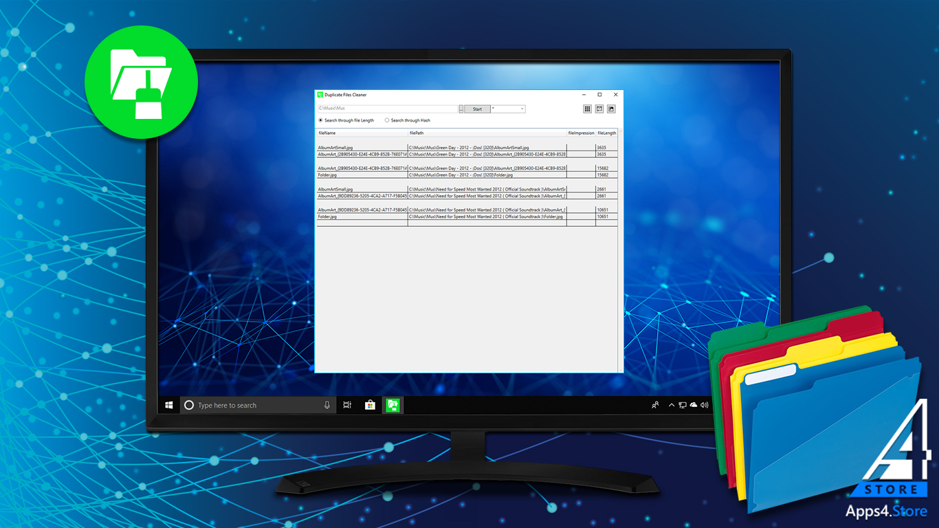Select Search through Hash option
Screen dimensions: 939x528
tap(408, 120)
